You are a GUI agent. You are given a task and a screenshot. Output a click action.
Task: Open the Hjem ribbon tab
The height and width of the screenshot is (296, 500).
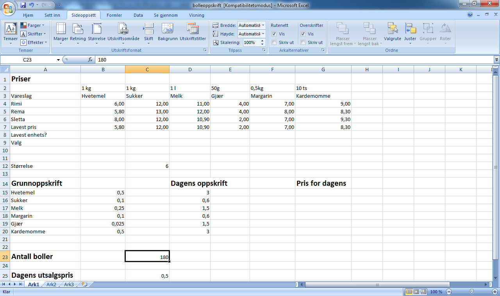coord(28,15)
